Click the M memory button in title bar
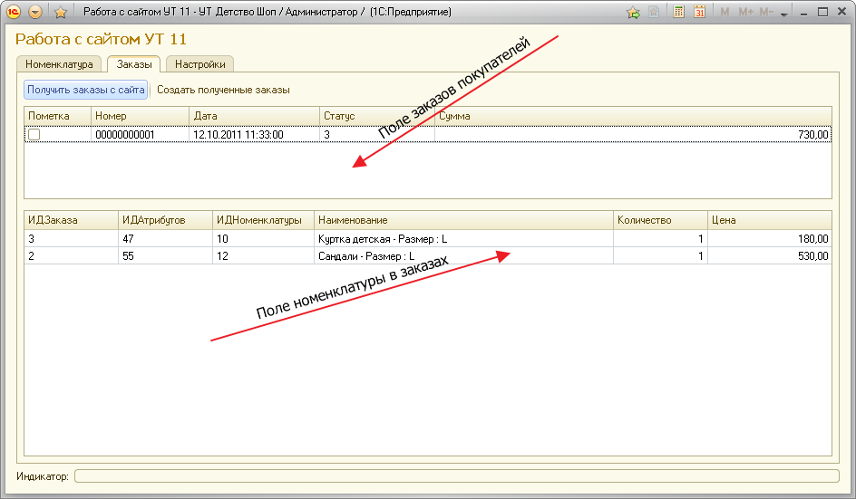This screenshot has width=856, height=499. [x=725, y=12]
